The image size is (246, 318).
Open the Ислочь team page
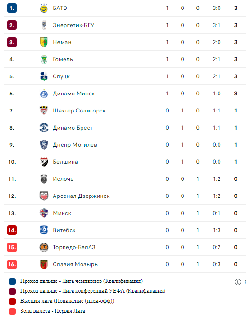pos(63,179)
